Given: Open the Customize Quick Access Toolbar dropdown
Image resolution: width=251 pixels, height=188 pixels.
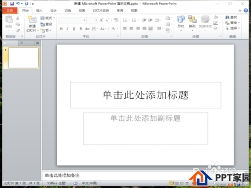Looking at the screenshot, I should (33, 4).
